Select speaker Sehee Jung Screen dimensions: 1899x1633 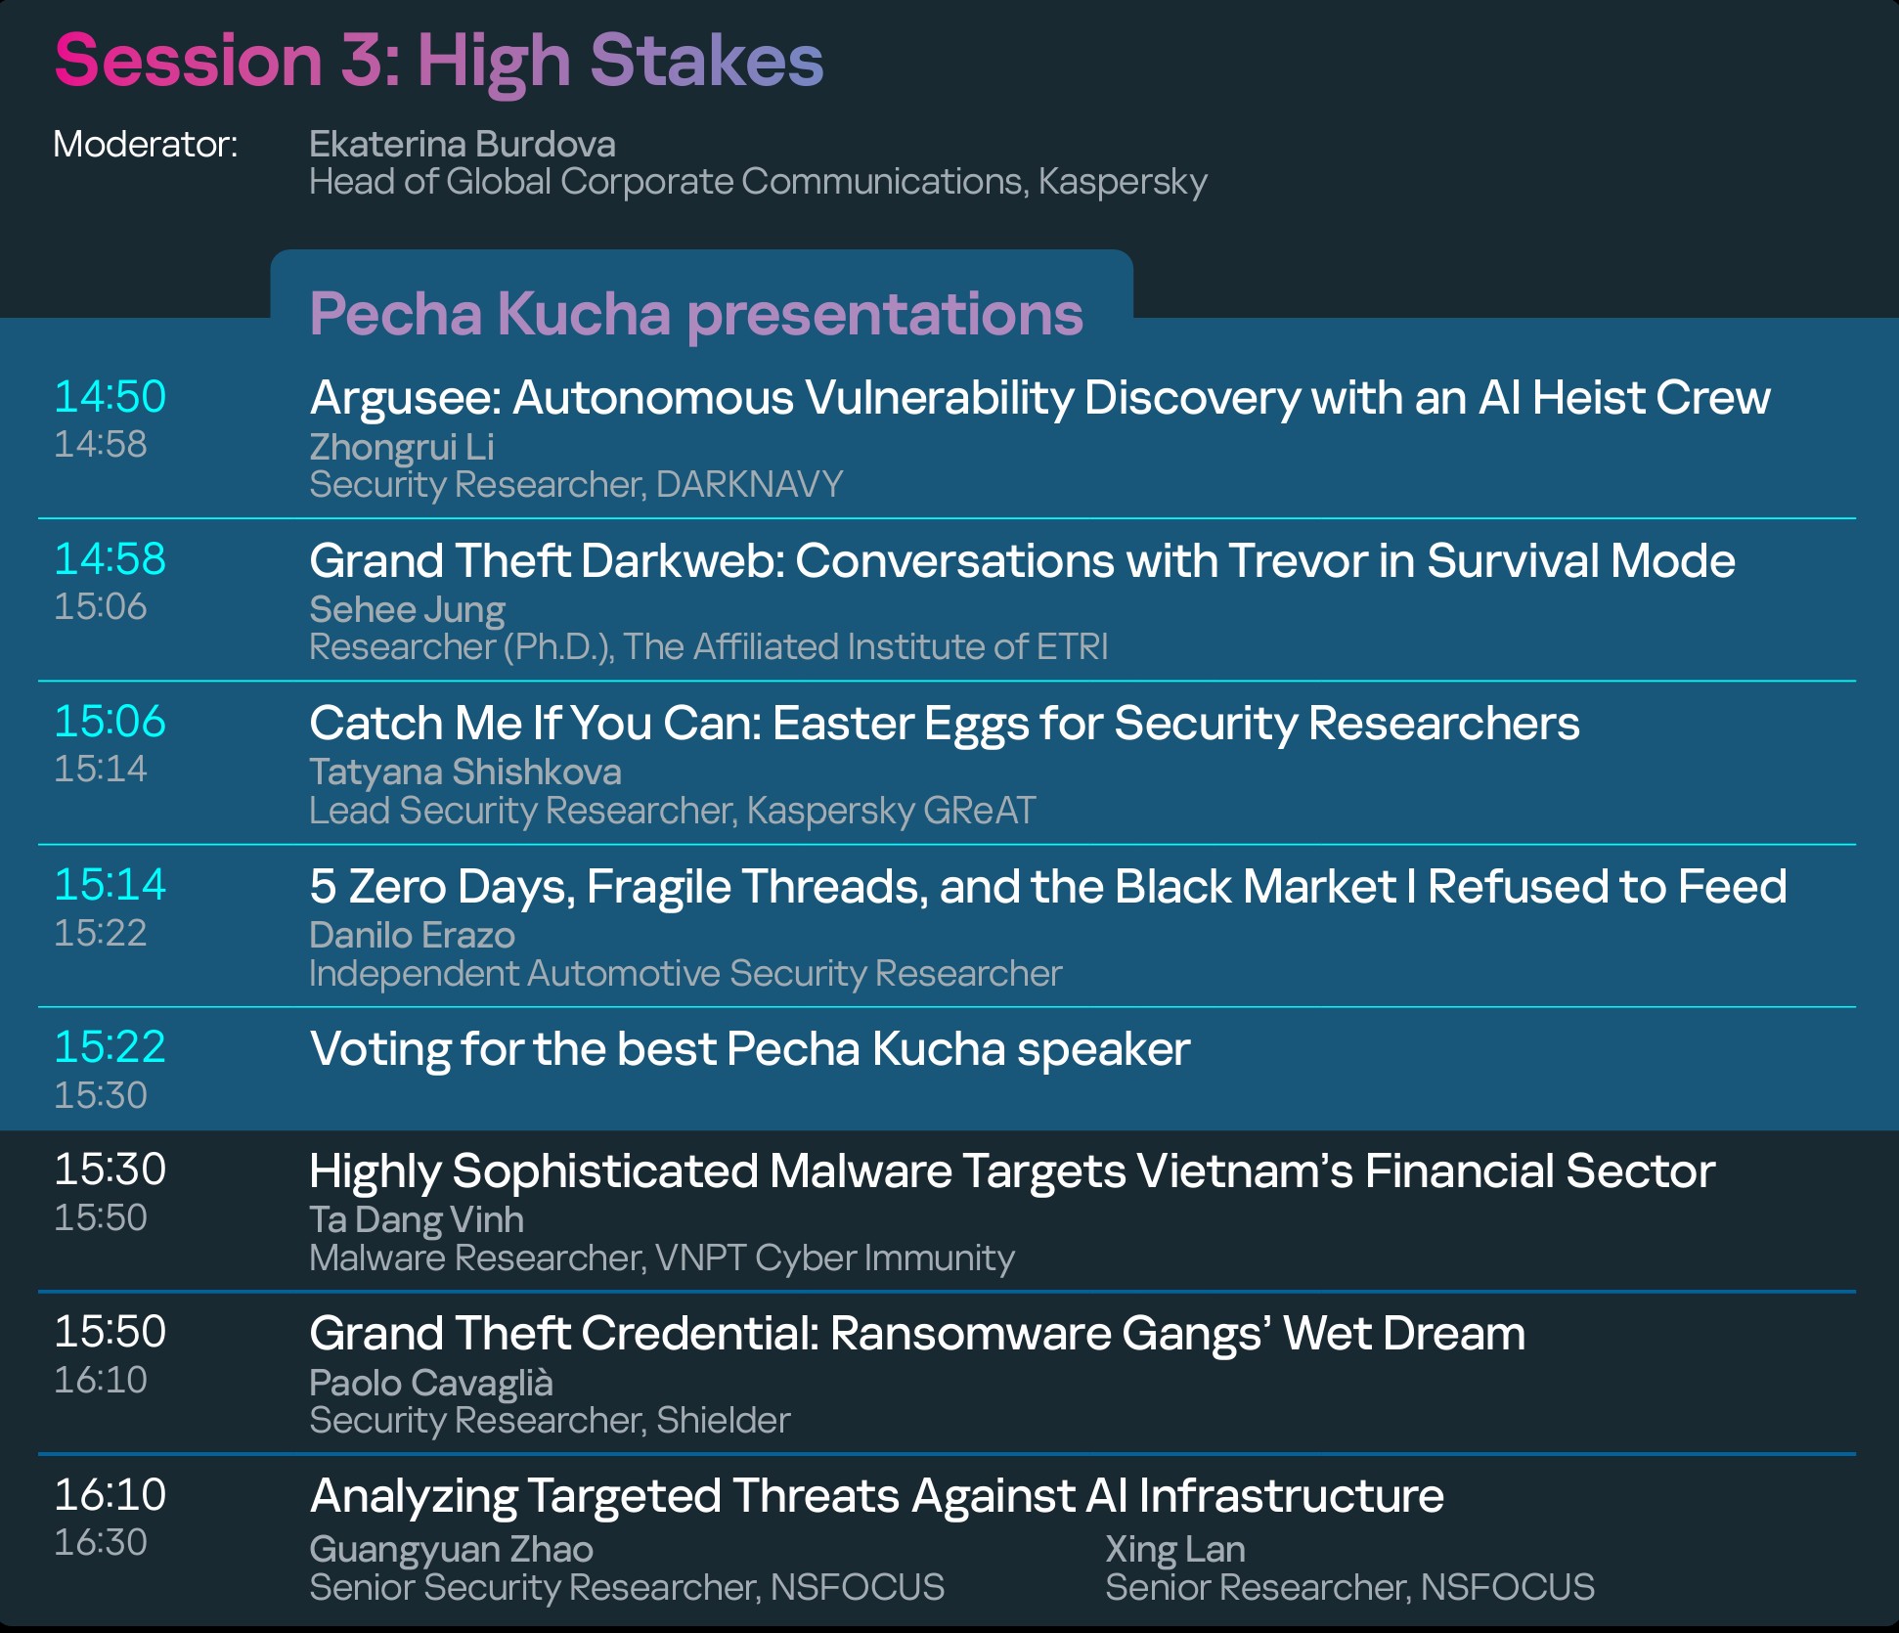tap(407, 609)
